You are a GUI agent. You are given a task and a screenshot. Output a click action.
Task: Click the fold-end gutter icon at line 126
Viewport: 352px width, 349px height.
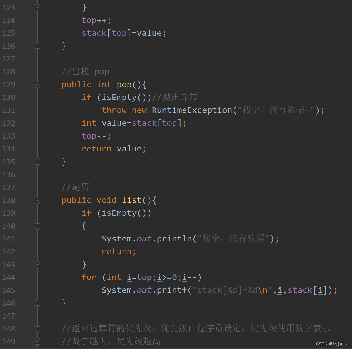point(37,46)
